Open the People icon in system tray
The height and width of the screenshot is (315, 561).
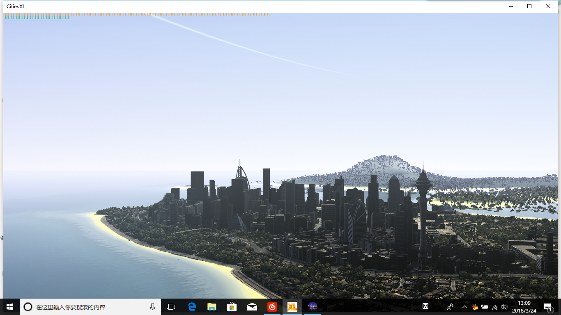coord(450,307)
